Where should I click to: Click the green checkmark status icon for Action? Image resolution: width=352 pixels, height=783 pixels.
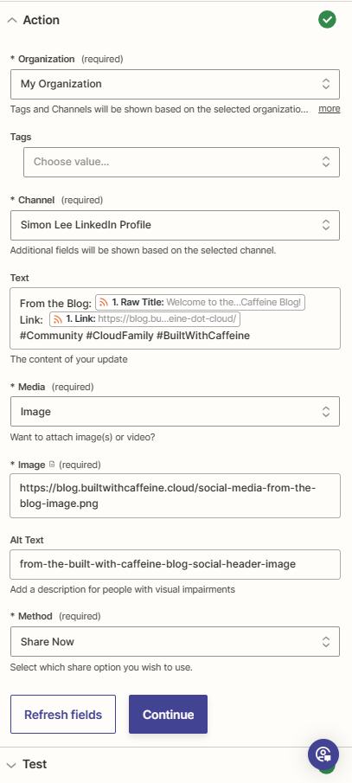(x=327, y=20)
